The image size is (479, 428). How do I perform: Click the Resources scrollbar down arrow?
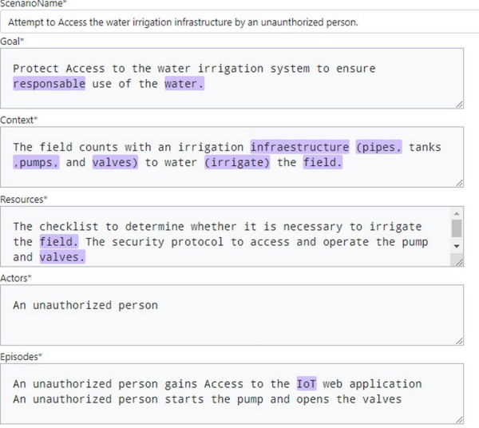(x=457, y=246)
